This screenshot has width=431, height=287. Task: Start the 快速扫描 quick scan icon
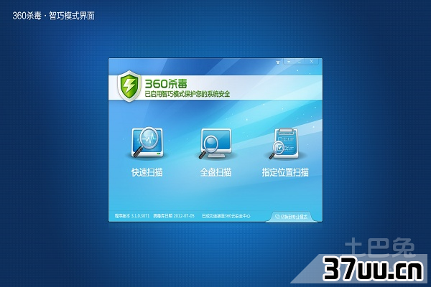click(x=147, y=142)
